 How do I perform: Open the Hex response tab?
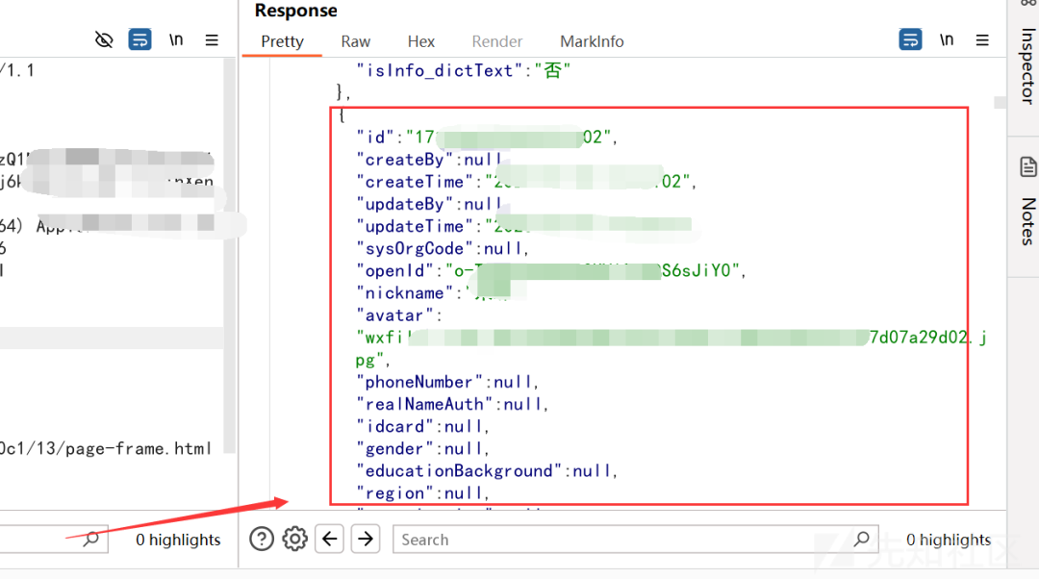[421, 41]
